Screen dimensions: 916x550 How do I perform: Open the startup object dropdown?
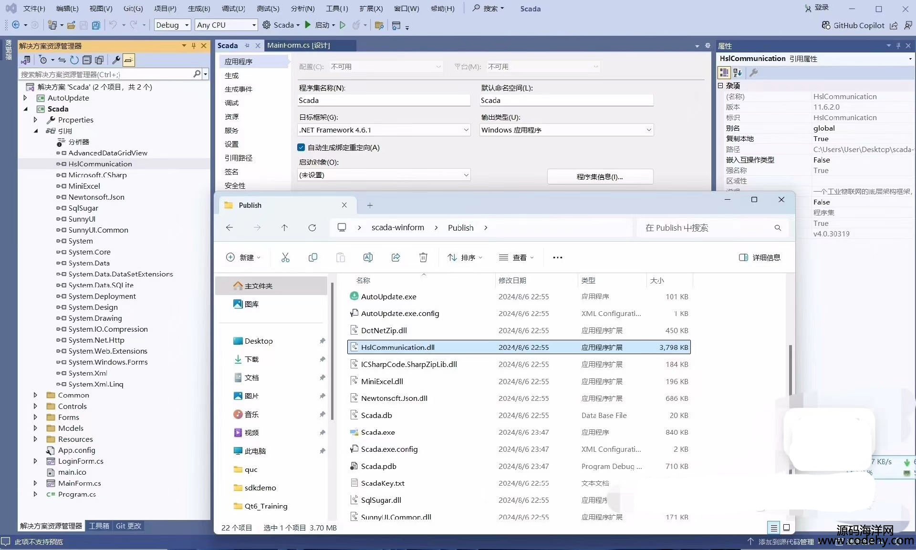point(384,175)
